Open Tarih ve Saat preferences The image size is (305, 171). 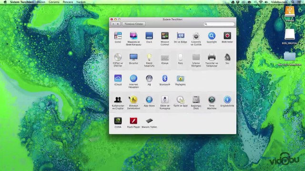click(180, 100)
